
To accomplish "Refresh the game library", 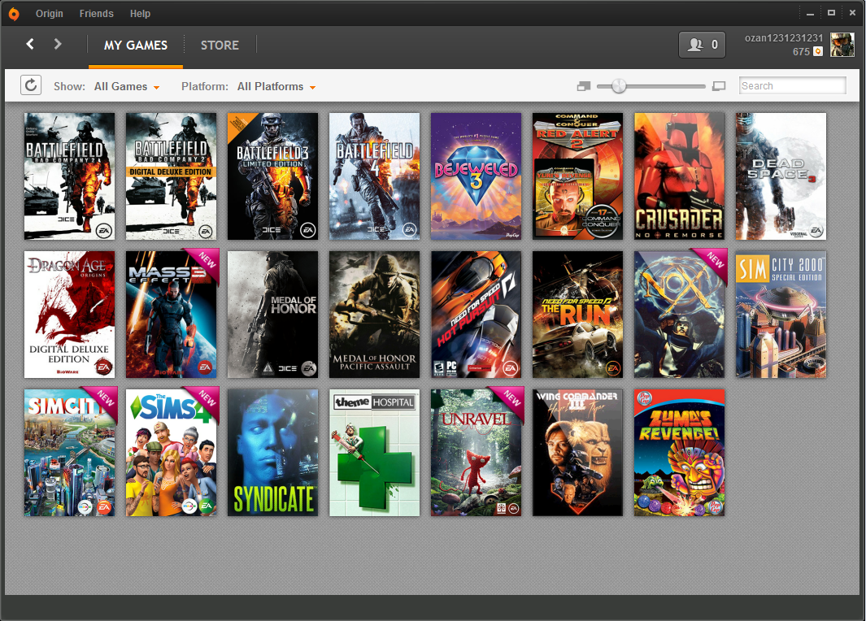I will coord(31,85).
